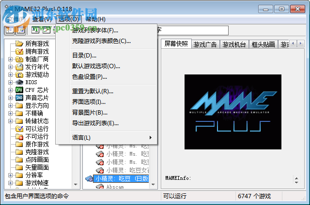Switch to small icons view button
The image size is (310, 205).
point(46,30)
